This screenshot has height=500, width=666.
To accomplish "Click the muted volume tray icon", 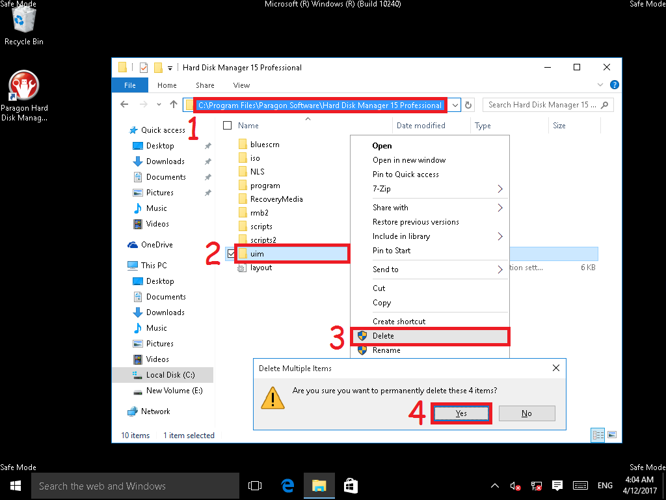I will pos(515,486).
